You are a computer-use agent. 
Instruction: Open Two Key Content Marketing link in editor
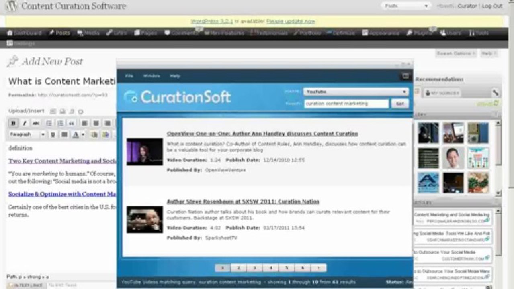click(x=62, y=161)
